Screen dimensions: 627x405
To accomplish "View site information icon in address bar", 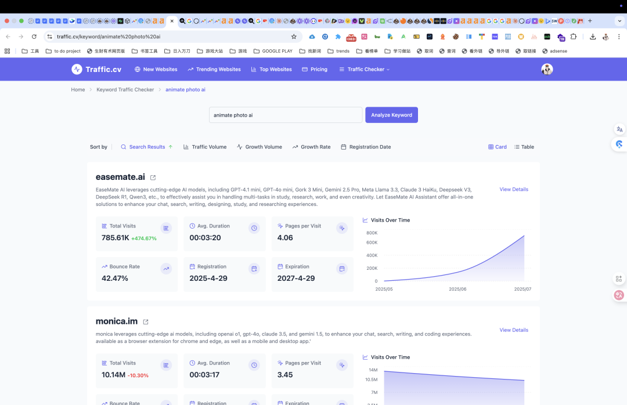I will pos(49,37).
